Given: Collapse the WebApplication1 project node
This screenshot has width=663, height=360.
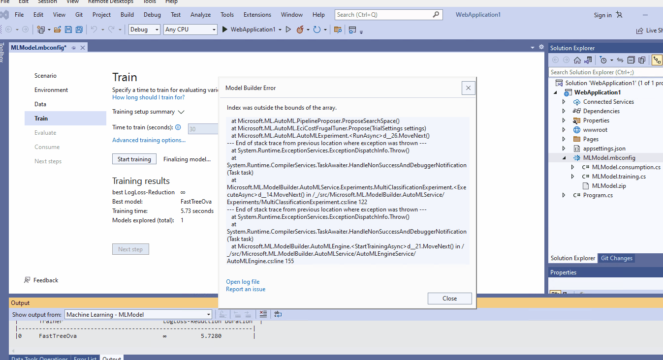Looking at the screenshot, I should pyautogui.click(x=556, y=92).
